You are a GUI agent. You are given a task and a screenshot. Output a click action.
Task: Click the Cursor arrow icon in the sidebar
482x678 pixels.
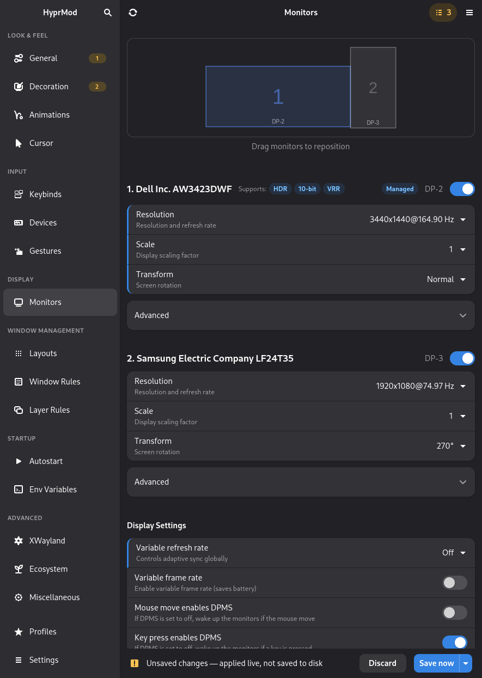(19, 143)
